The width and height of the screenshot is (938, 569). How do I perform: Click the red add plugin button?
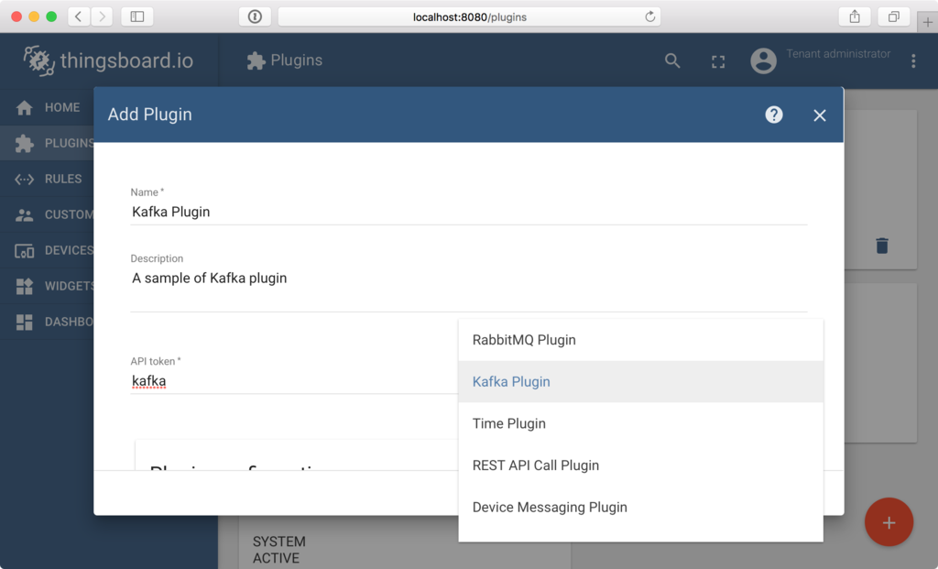[889, 521]
